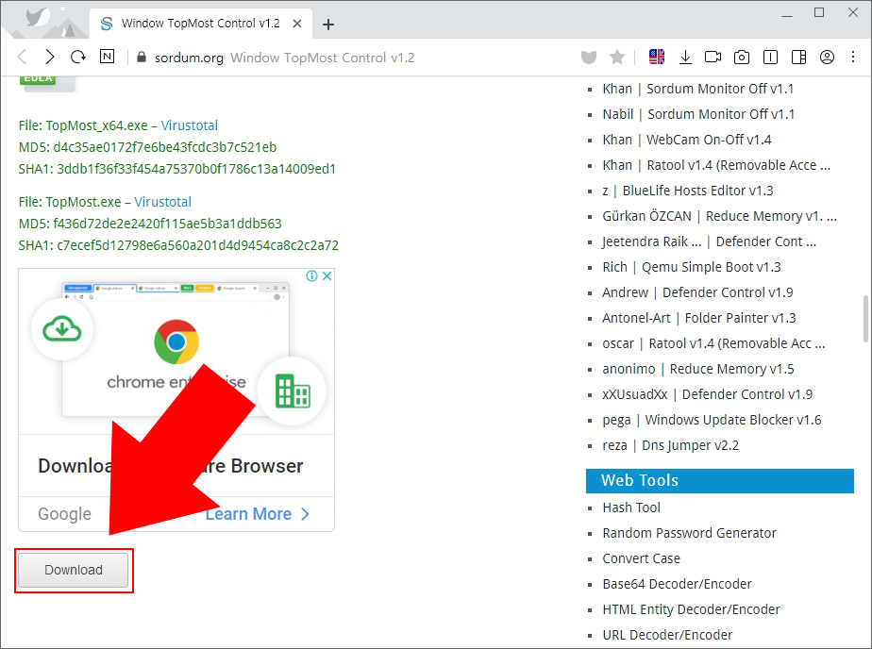Open the Convert Case link
Image resolution: width=872 pixels, height=649 pixels.
[641, 558]
